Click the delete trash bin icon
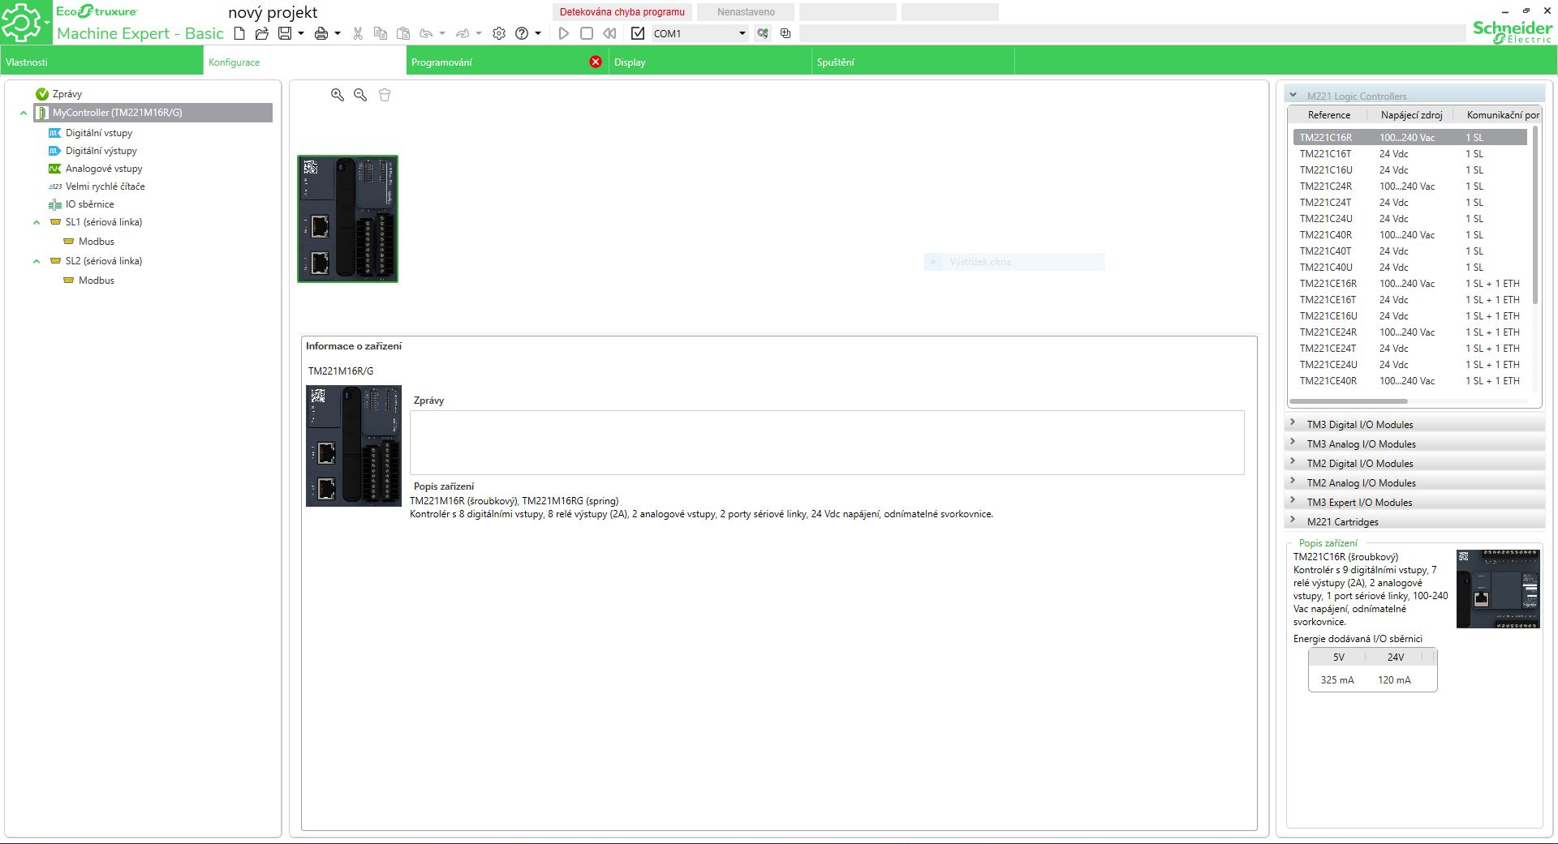Viewport: 1558px width, 844px height. (385, 95)
